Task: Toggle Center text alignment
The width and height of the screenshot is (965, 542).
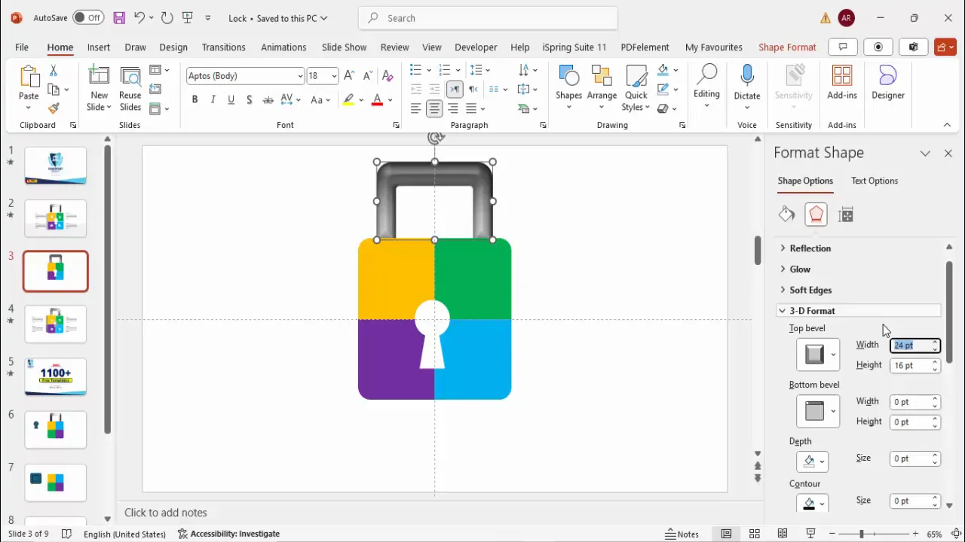Action: (434, 108)
